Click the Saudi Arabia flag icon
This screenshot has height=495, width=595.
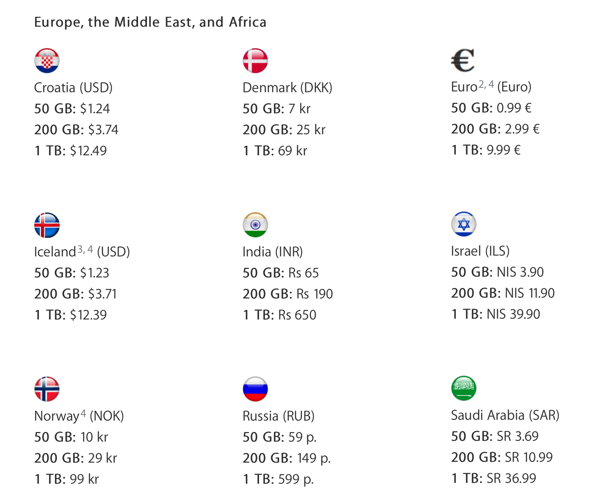coord(464,388)
